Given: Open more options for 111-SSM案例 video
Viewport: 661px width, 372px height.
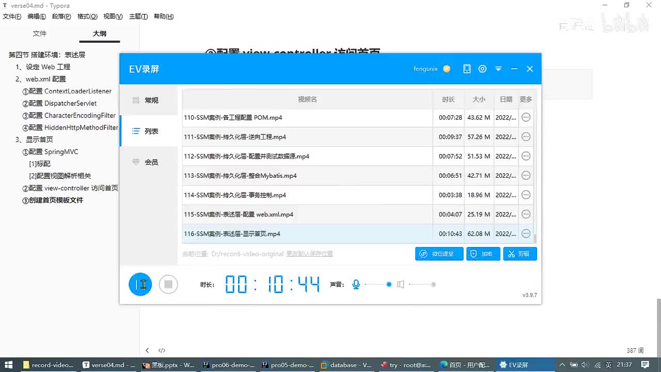Looking at the screenshot, I should click(526, 137).
